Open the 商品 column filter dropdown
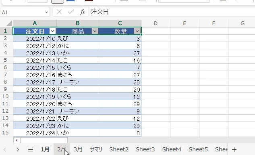The width and height of the screenshot is (255, 155). tap(95, 31)
